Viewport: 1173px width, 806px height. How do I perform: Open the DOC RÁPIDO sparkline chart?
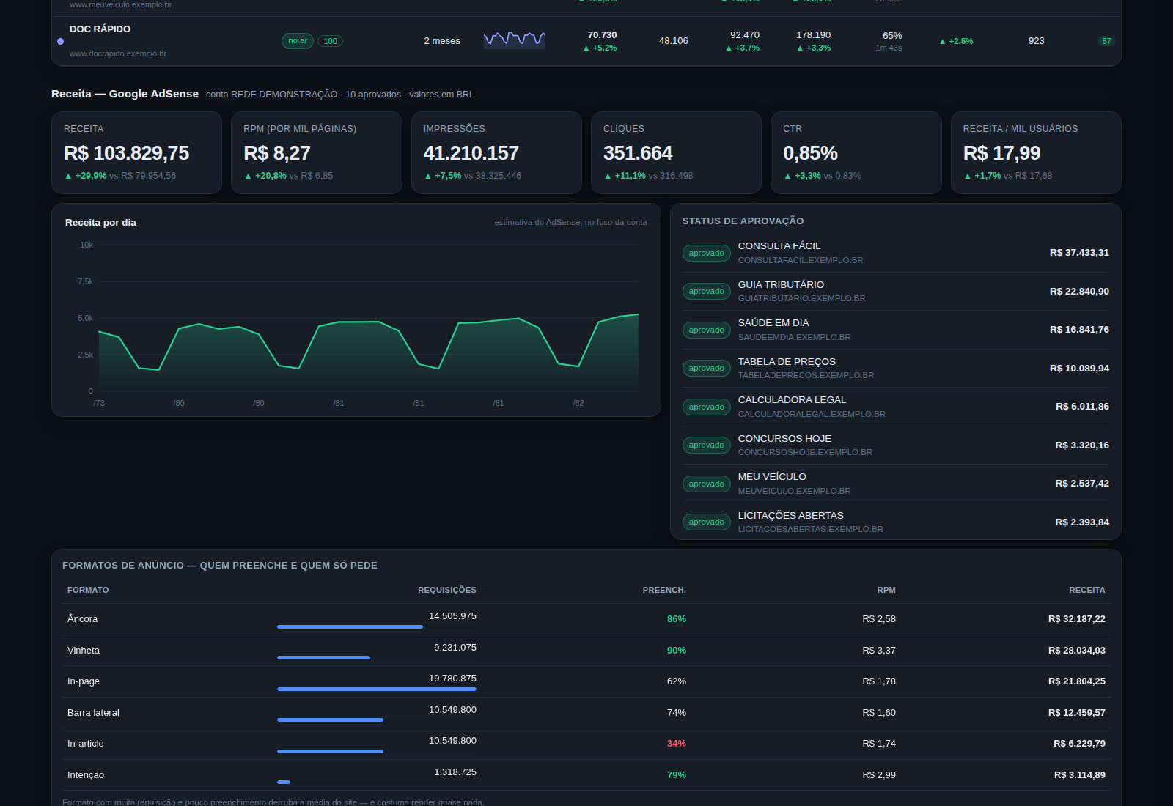(x=515, y=39)
